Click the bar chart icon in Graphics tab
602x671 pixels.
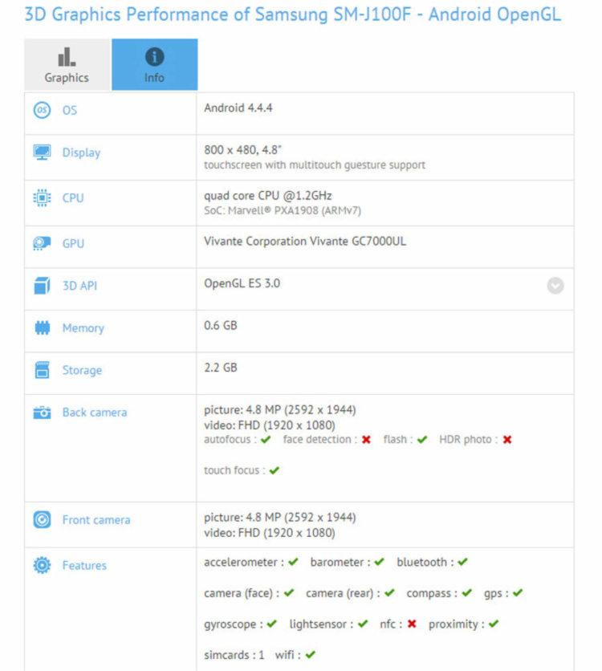(x=67, y=57)
